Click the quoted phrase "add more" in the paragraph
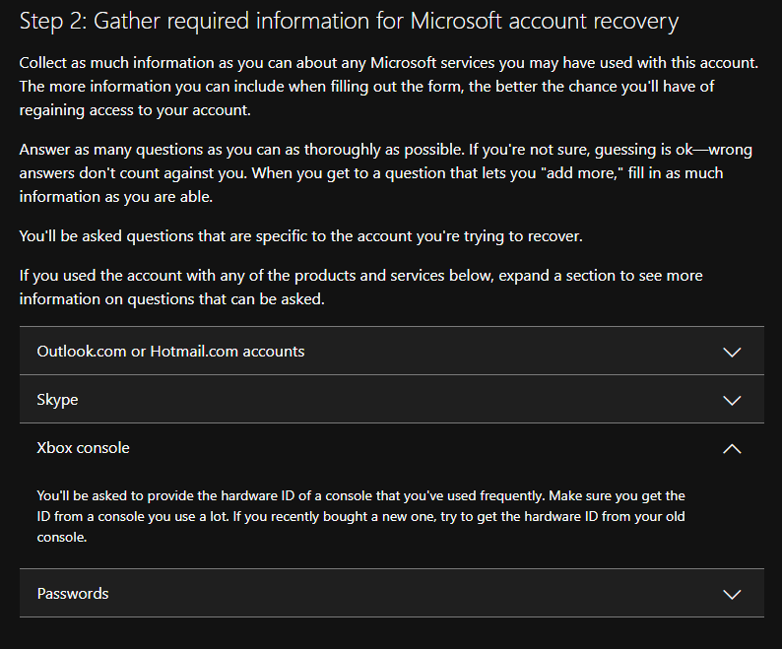782x649 pixels. [581, 173]
